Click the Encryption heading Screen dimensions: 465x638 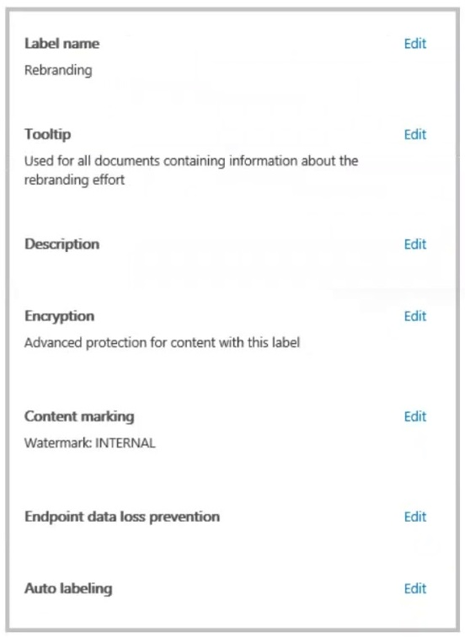(60, 316)
